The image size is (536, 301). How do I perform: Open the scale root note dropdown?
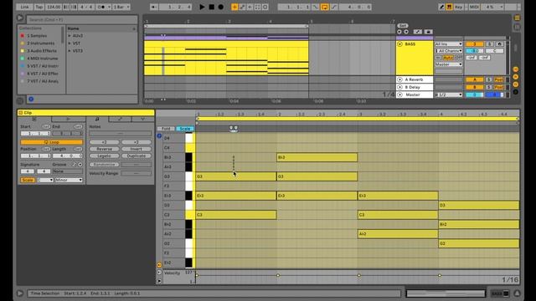45,180
